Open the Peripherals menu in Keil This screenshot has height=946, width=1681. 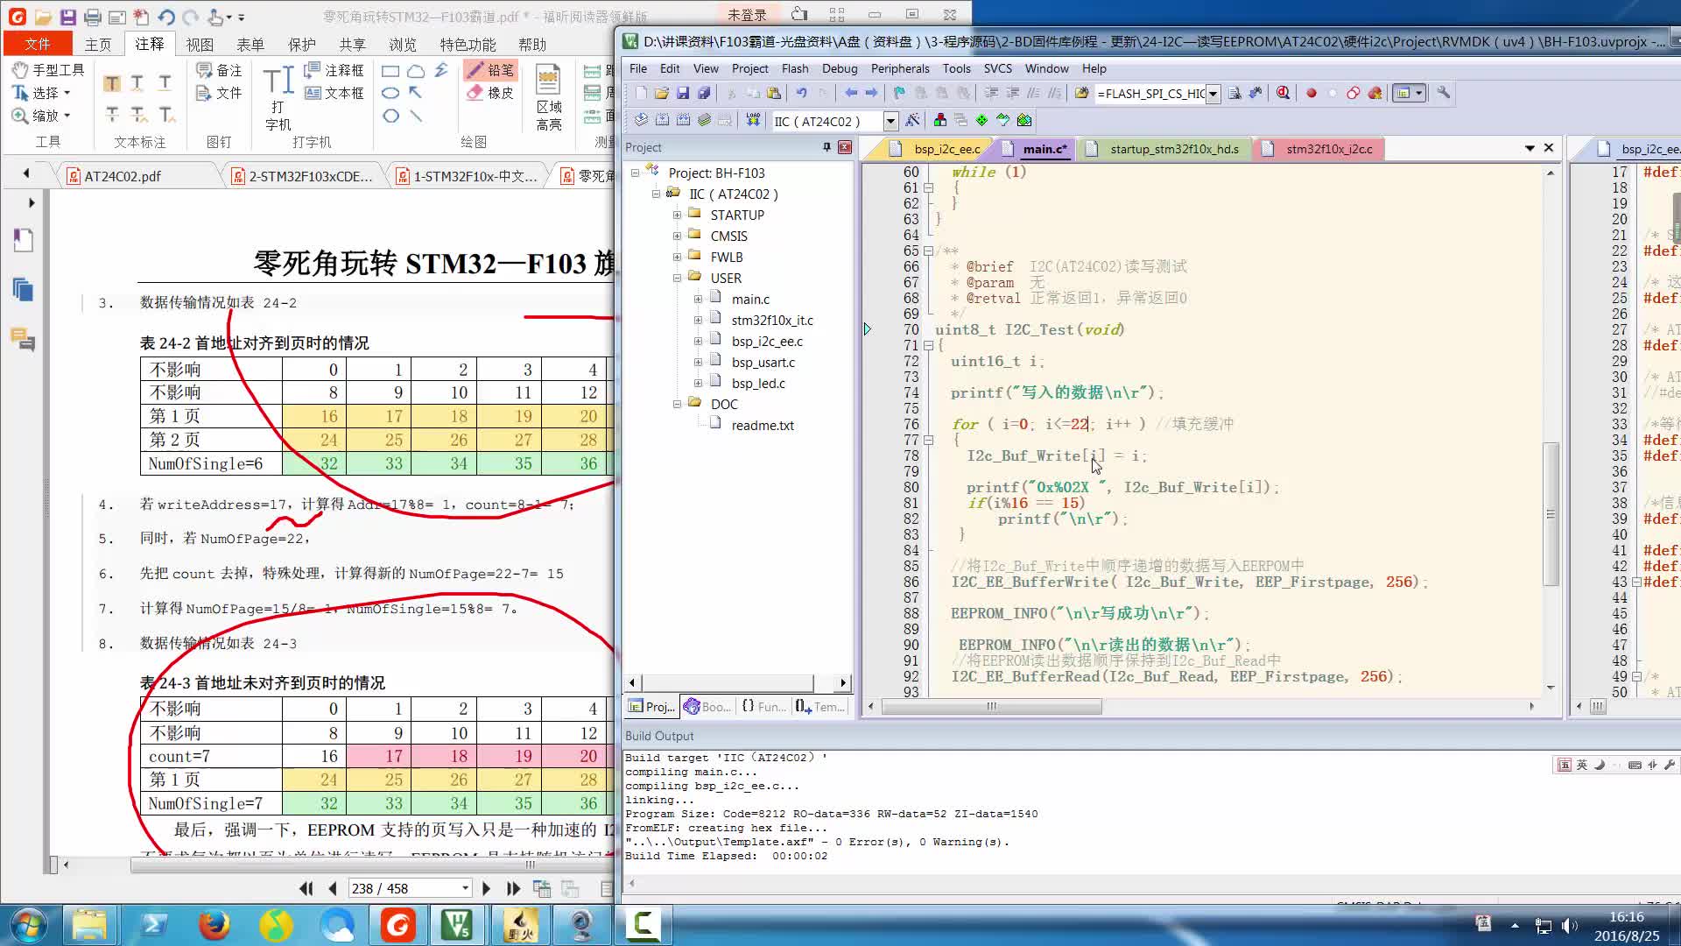pyautogui.click(x=900, y=68)
